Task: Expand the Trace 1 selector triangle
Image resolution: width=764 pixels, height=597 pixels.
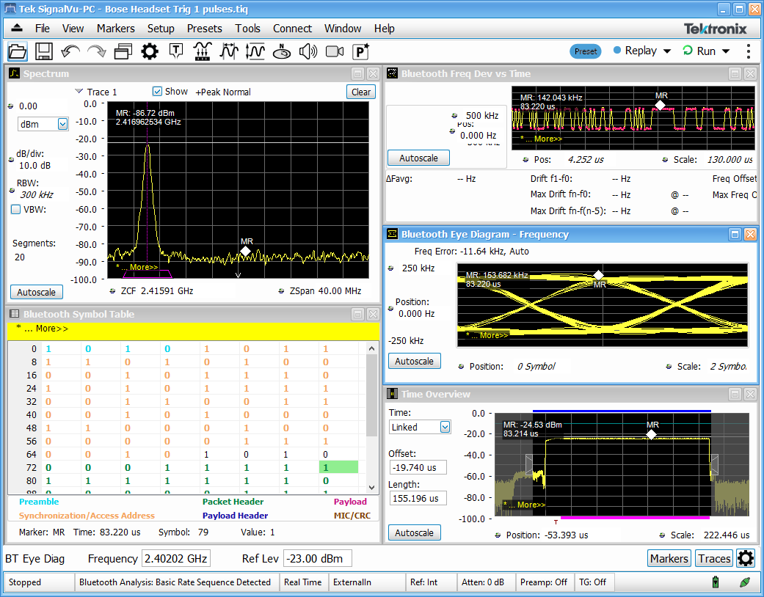Action: coord(79,92)
